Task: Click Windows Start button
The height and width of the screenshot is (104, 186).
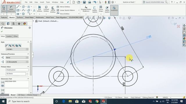Action: click(3, 101)
